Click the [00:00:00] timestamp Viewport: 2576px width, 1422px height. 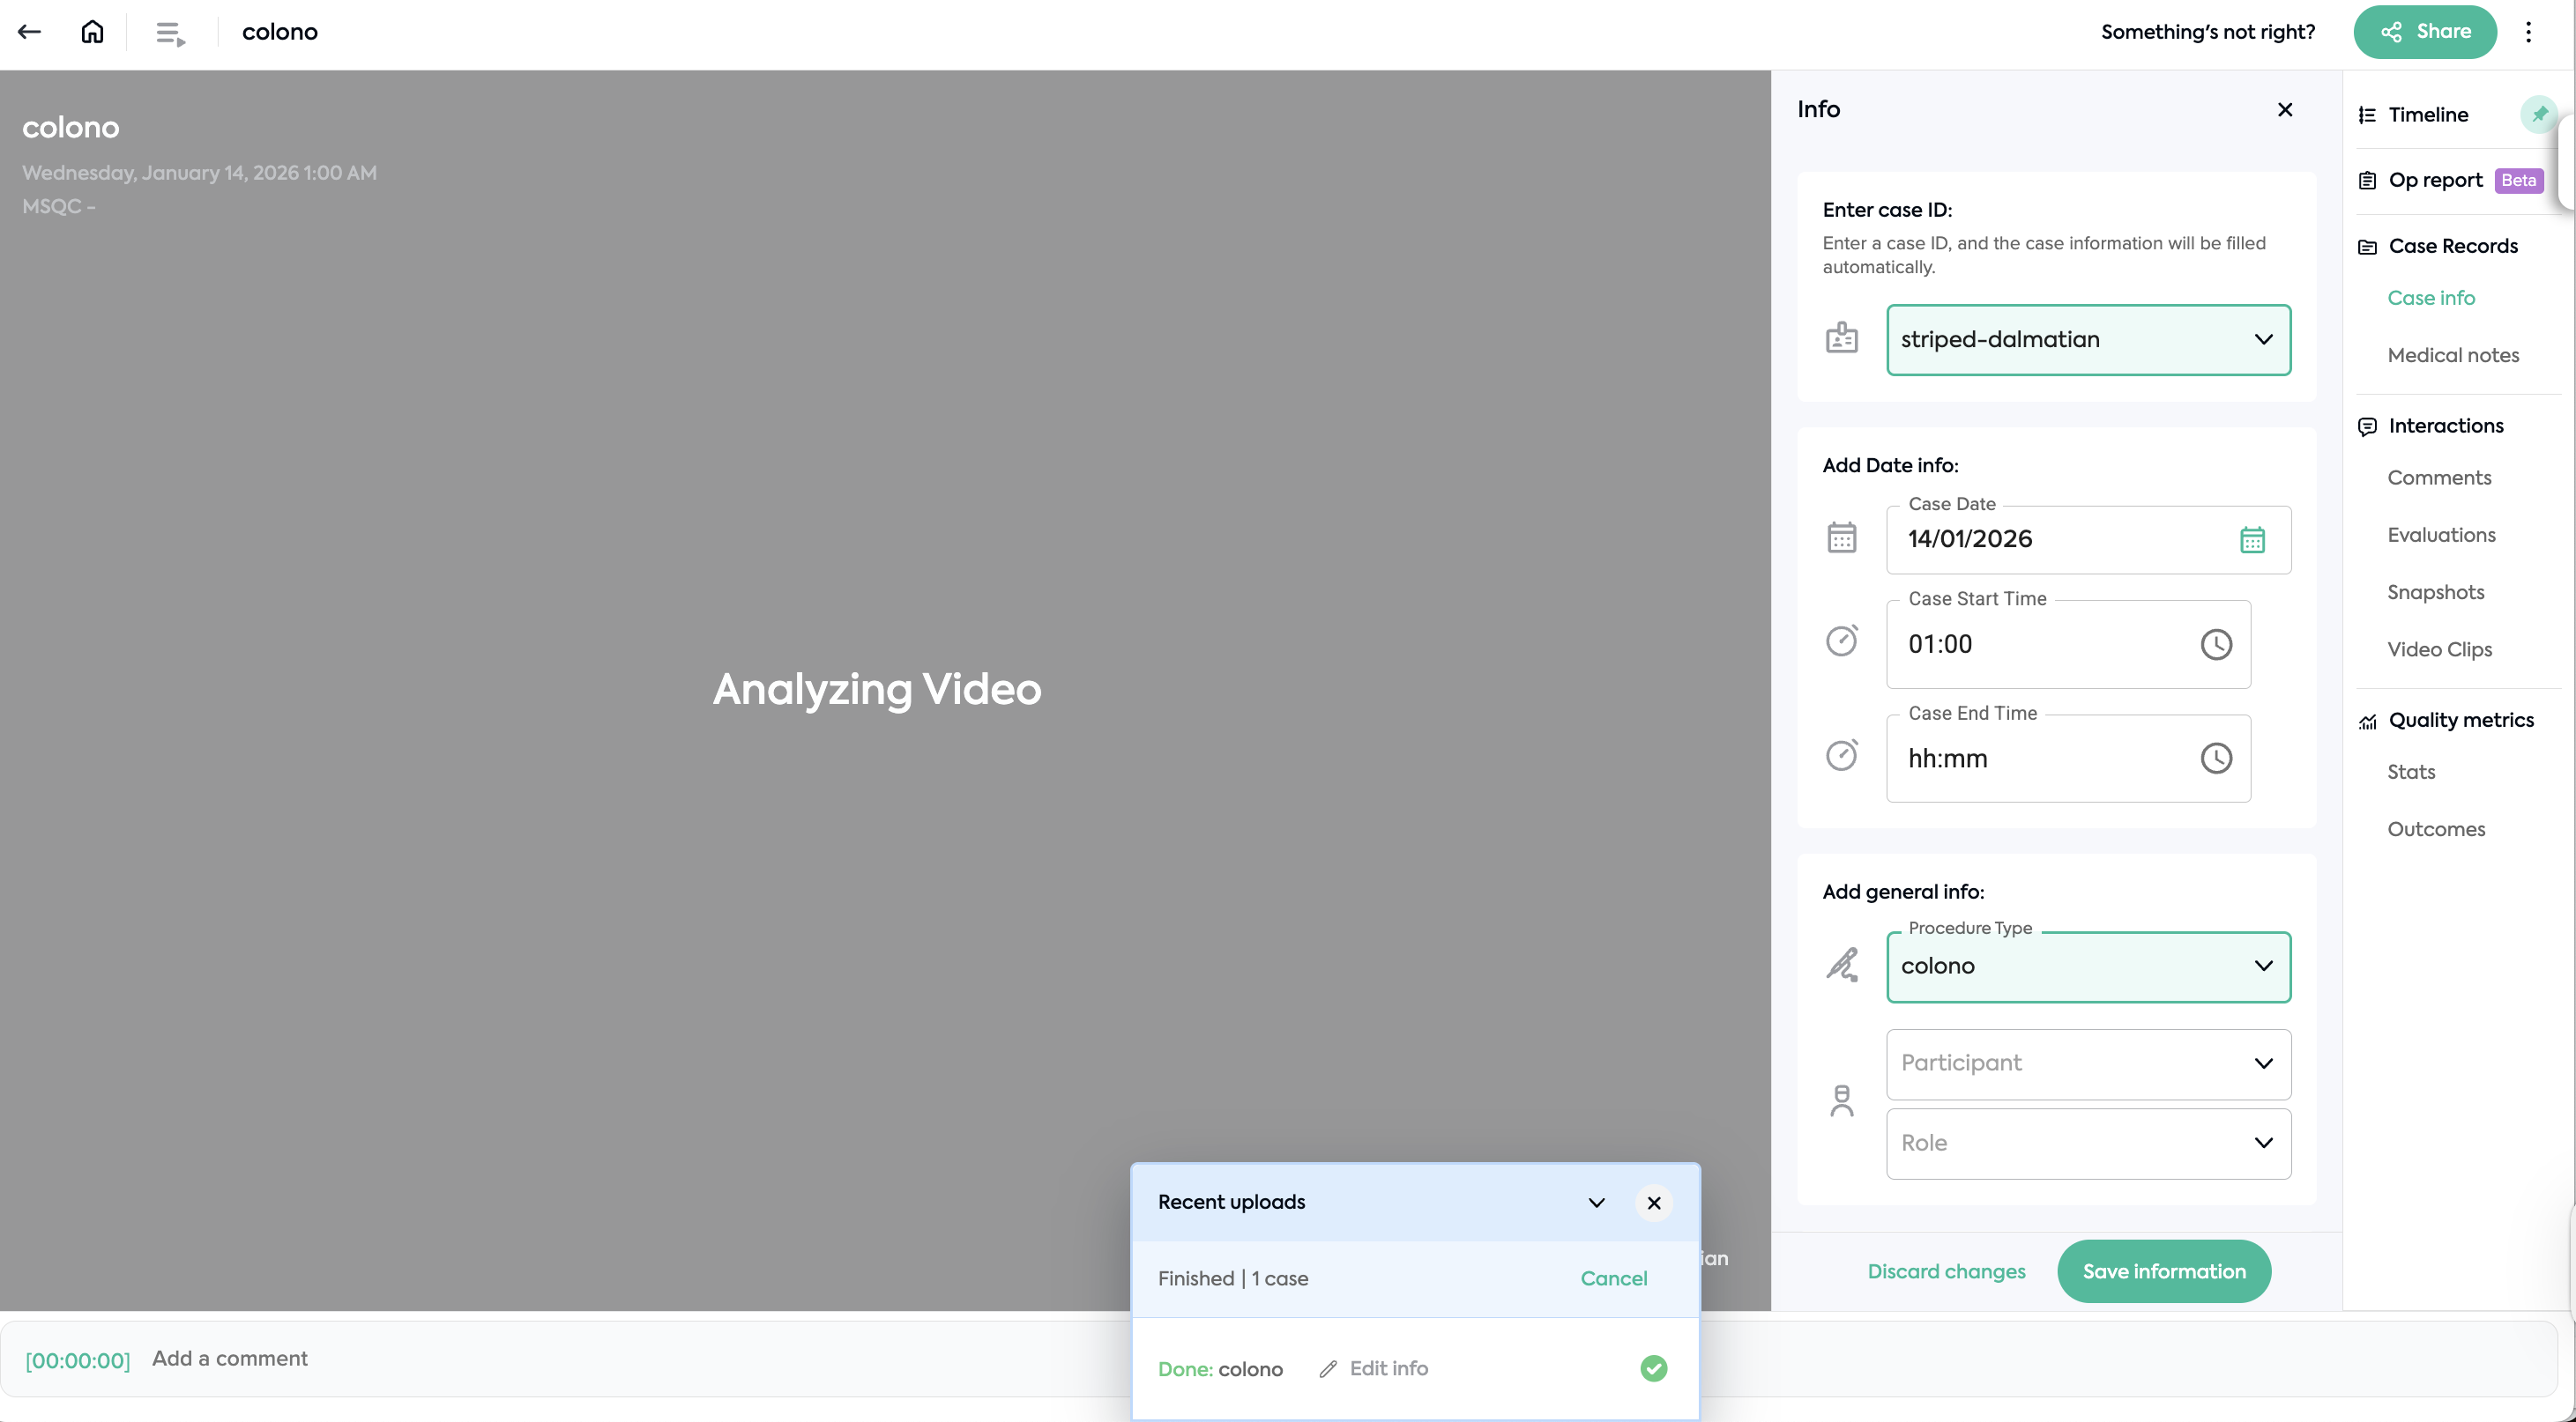(78, 1360)
